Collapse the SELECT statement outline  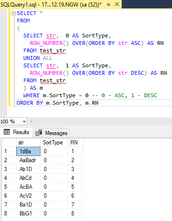[x=14, y=13]
